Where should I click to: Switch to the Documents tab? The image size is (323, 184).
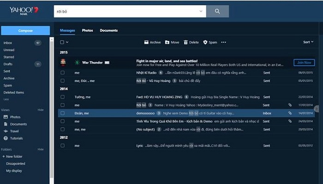tap(108, 30)
